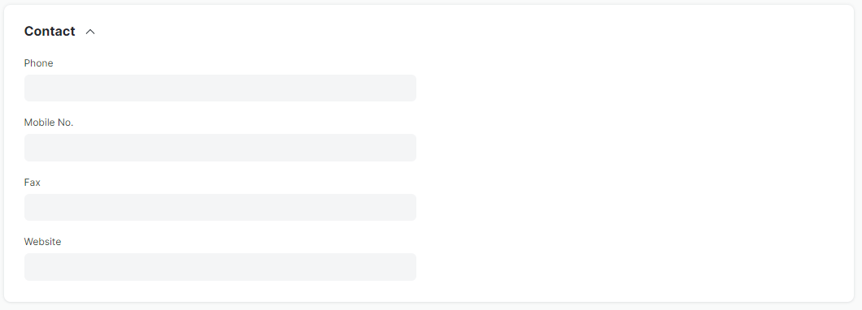Collapse the Contact section chevron

pos(90,32)
